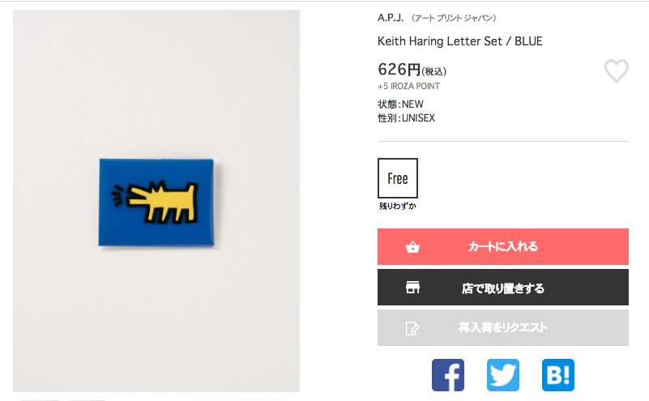Viewport: 649px width, 401px height.
Task: Click the 性別:UNISEX attribute text
Action: coord(406,118)
